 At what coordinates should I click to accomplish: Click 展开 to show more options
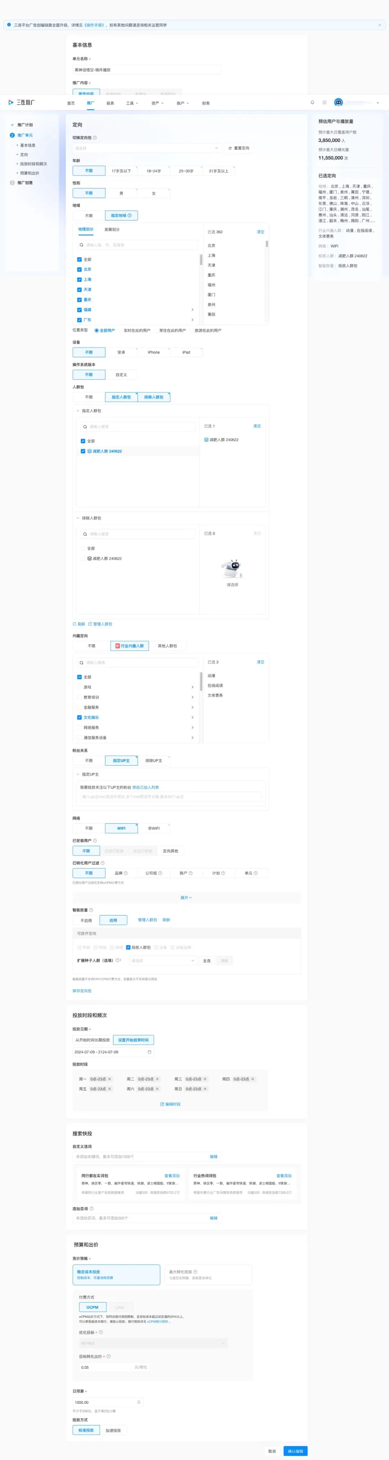click(x=186, y=898)
